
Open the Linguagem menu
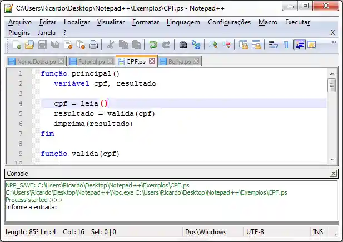(x=183, y=22)
